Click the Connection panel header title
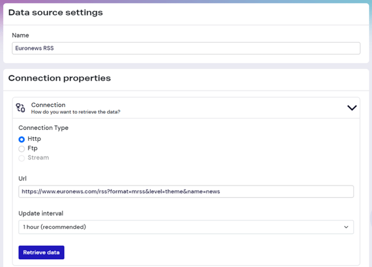 [x=48, y=105]
